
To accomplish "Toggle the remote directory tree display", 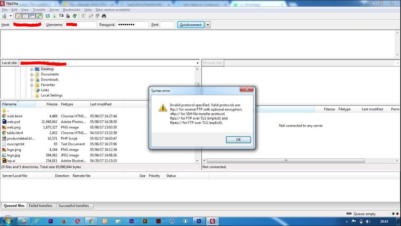I will coord(32,16).
